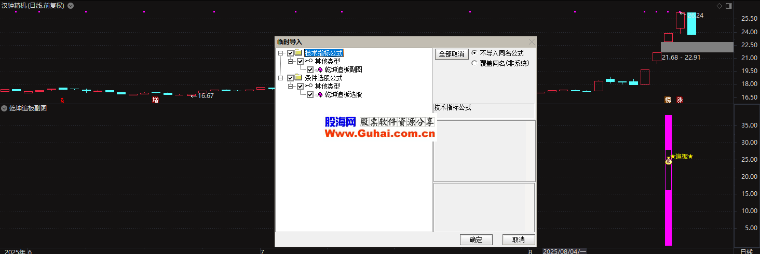Viewport: 760px width, 254px height.
Task: Uncheck the 技术指标公式 folder checkbox
Action: [290, 53]
